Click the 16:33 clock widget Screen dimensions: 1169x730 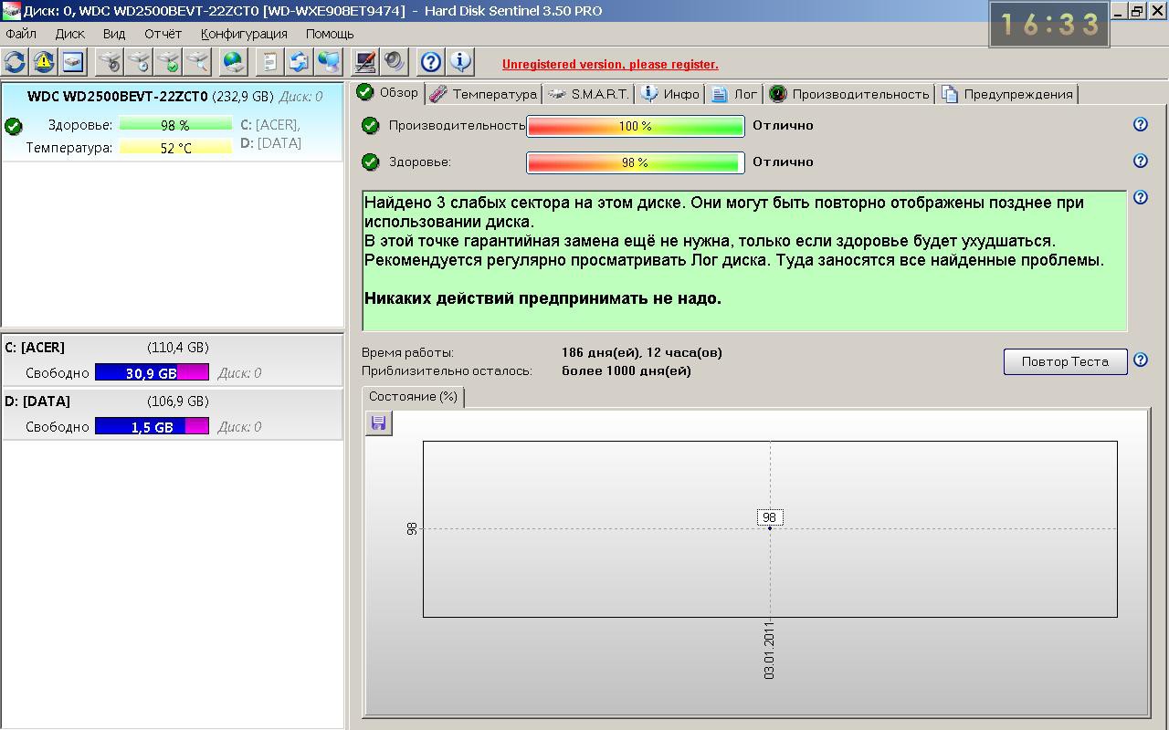[x=1049, y=24]
